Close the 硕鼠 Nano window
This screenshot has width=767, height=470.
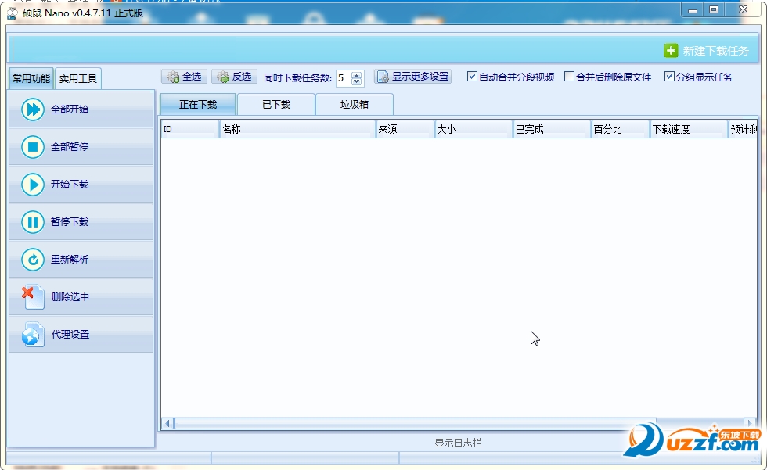743,10
